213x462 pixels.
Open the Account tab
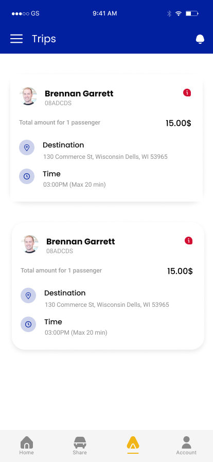186,446
